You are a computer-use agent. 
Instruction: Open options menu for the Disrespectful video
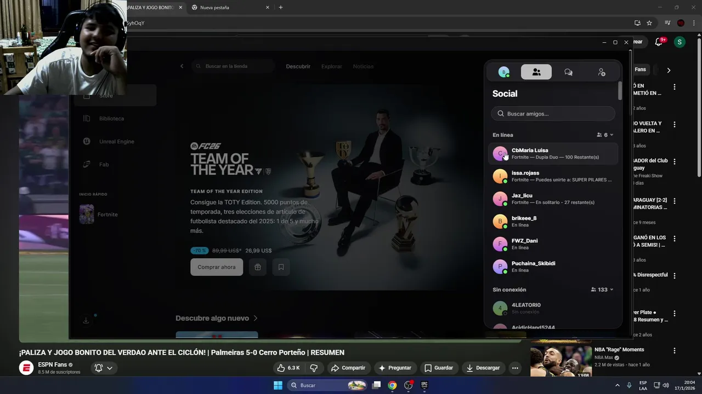[675, 276]
